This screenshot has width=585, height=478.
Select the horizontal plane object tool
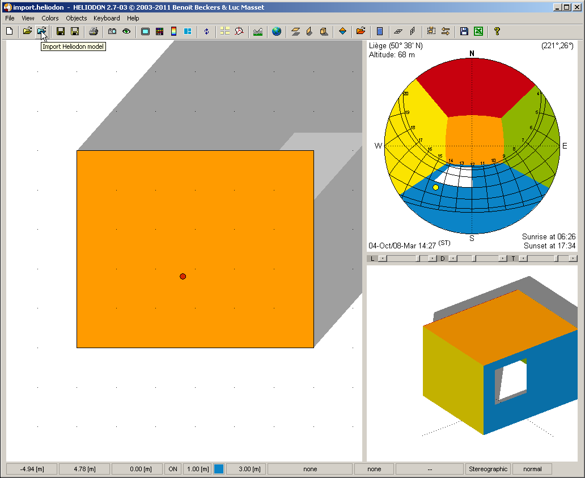point(295,31)
